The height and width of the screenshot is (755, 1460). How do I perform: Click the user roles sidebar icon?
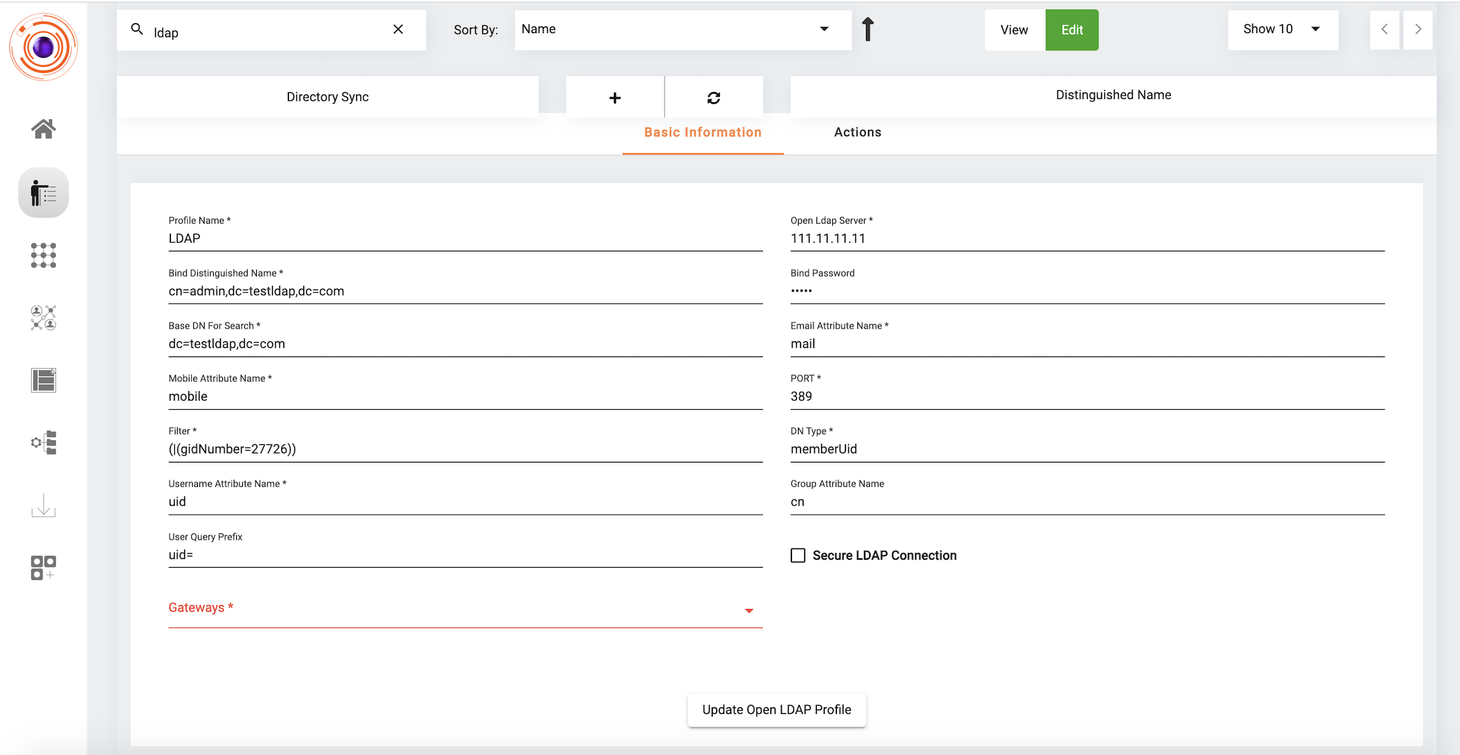44,318
